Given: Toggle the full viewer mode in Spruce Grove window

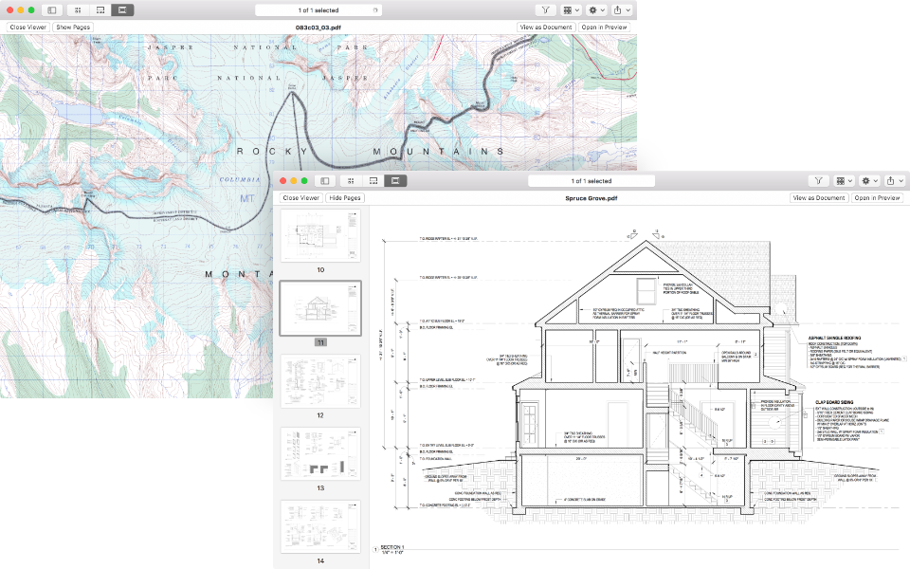Looking at the screenshot, I should (396, 180).
